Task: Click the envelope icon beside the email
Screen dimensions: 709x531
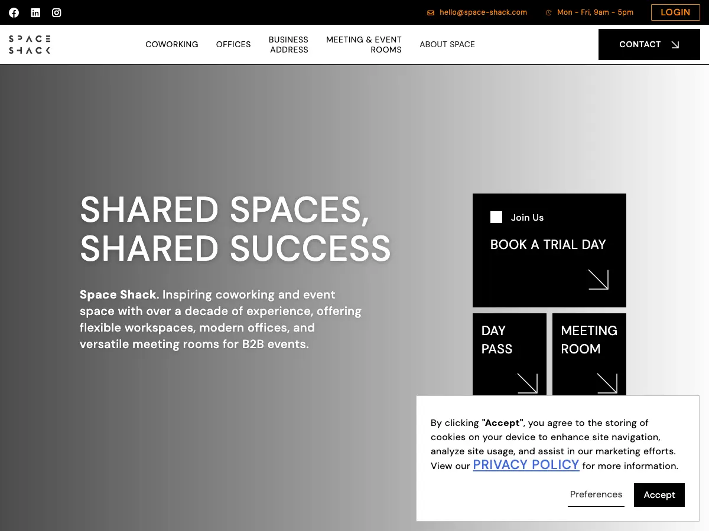Action: coord(431,12)
